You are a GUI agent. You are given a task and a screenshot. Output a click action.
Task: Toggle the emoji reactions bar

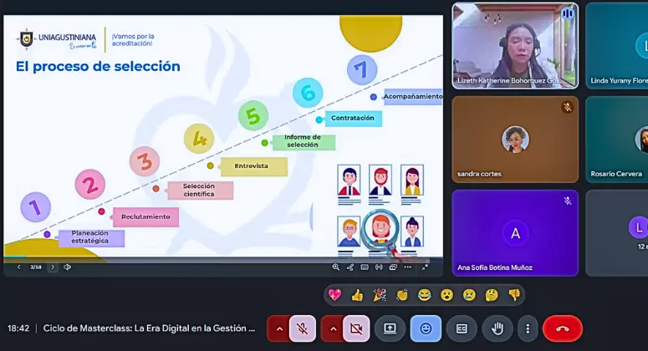click(x=426, y=328)
